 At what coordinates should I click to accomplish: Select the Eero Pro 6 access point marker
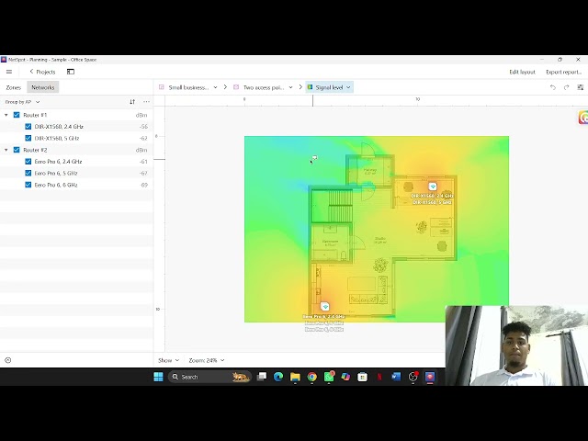[325, 306]
